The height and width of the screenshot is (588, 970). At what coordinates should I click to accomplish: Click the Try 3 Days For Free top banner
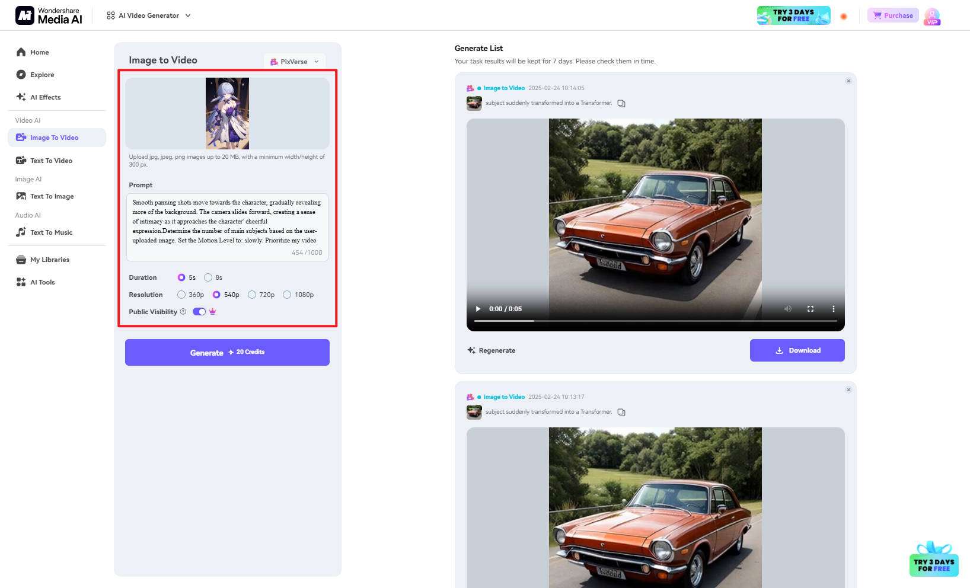pyautogui.click(x=793, y=15)
